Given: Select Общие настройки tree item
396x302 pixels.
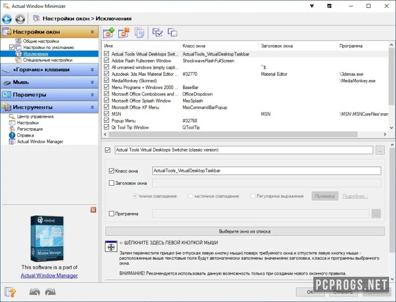Looking at the screenshot, I should [41, 41].
